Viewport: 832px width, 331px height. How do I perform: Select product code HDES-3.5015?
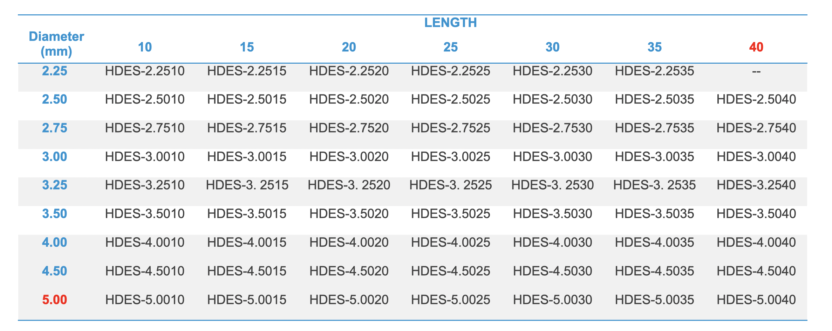tap(247, 214)
